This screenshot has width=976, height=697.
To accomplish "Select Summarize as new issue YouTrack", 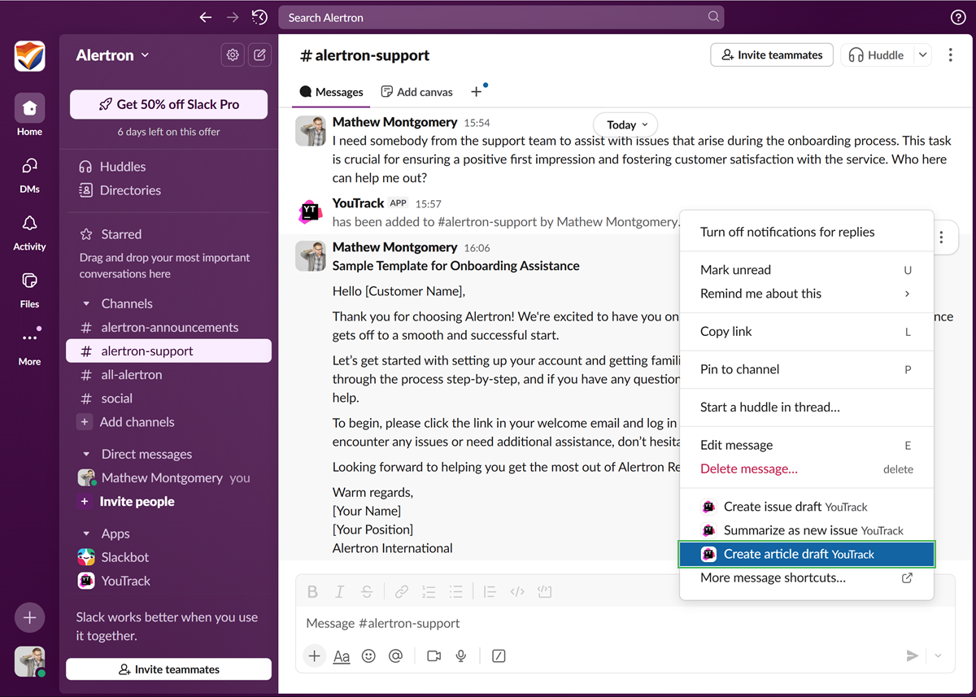I will coord(806,530).
